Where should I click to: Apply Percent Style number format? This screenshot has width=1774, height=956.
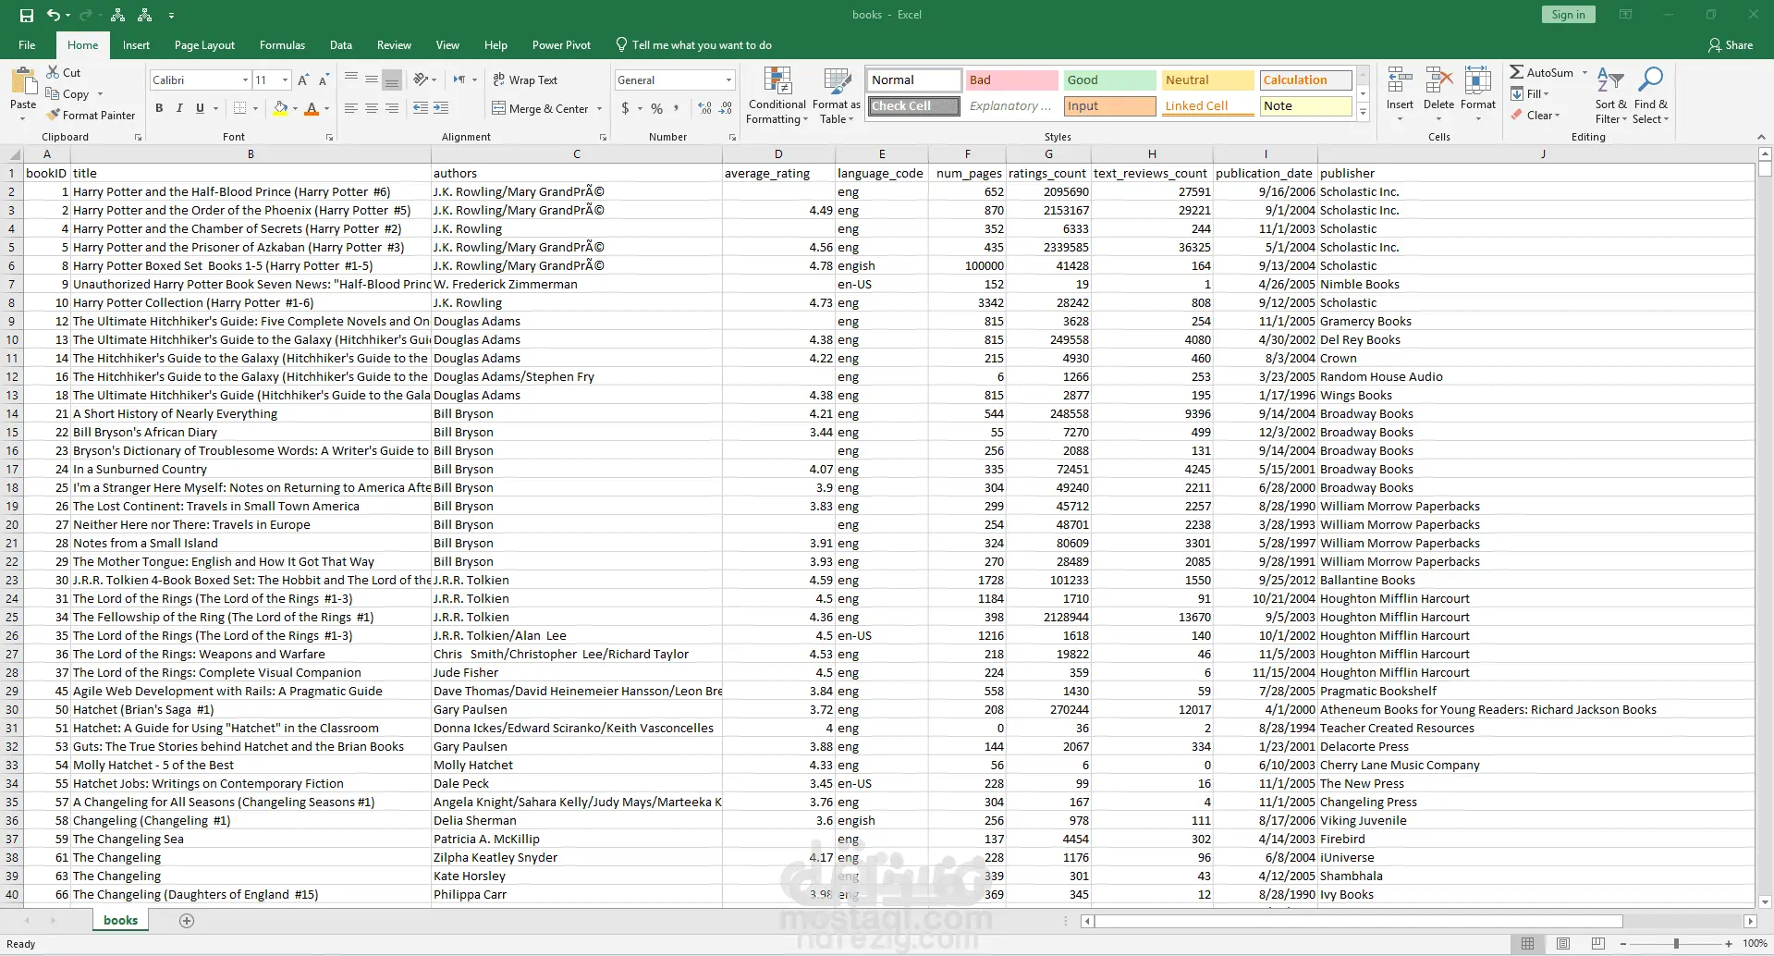click(656, 108)
